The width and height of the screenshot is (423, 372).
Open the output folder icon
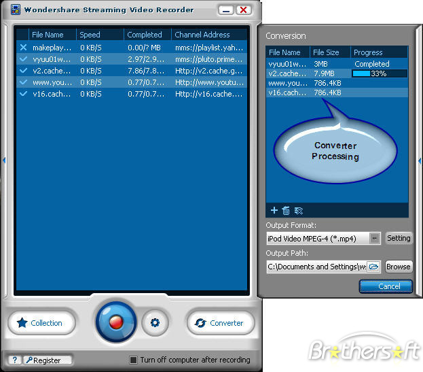[x=373, y=267]
